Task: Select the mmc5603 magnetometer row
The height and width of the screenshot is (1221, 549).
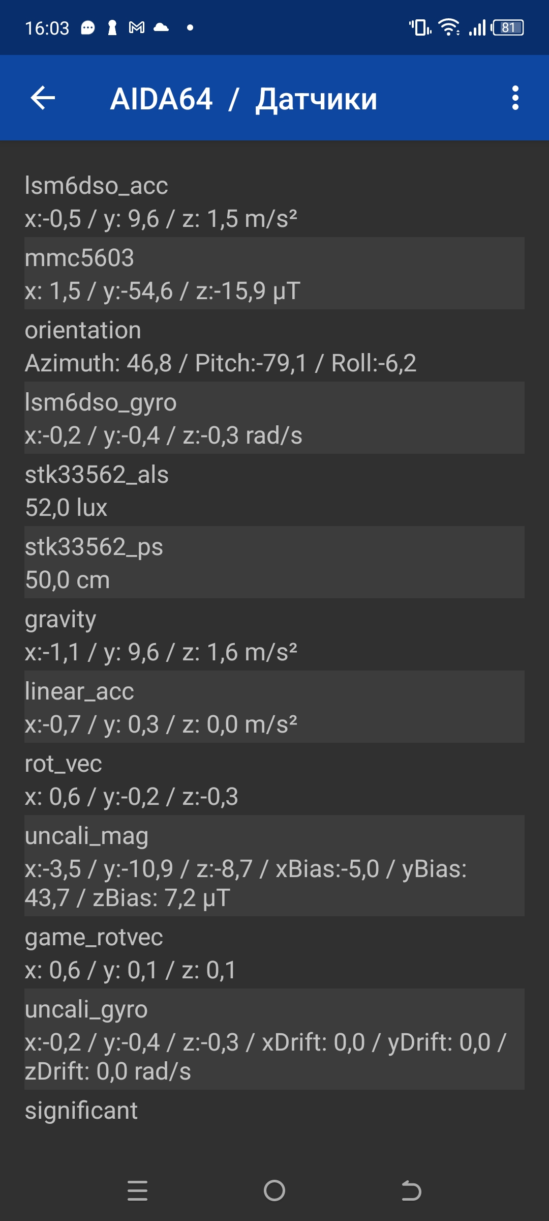Action: [x=274, y=274]
